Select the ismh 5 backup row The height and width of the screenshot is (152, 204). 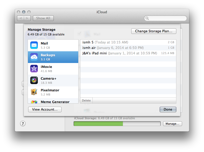point(128,42)
